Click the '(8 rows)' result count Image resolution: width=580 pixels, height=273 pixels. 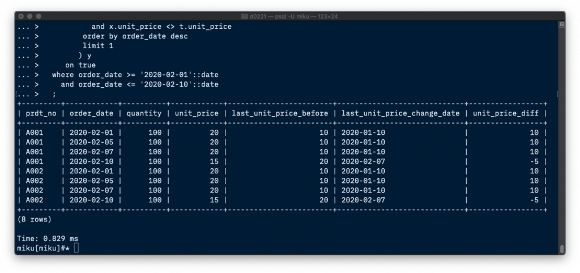35,219
